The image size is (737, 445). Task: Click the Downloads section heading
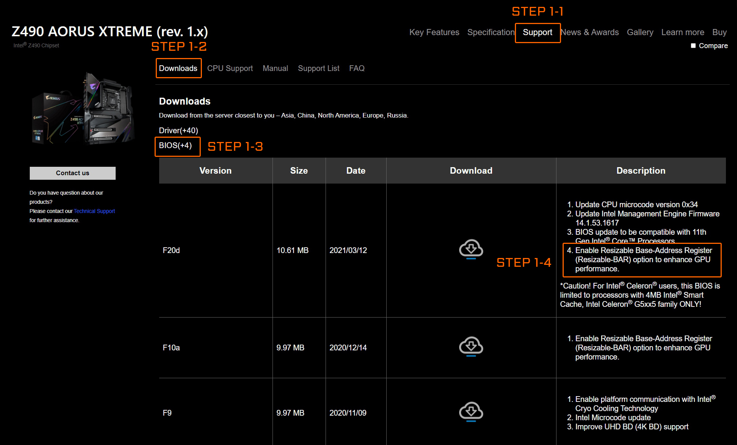pyautogui.click(x=185, y=101)
